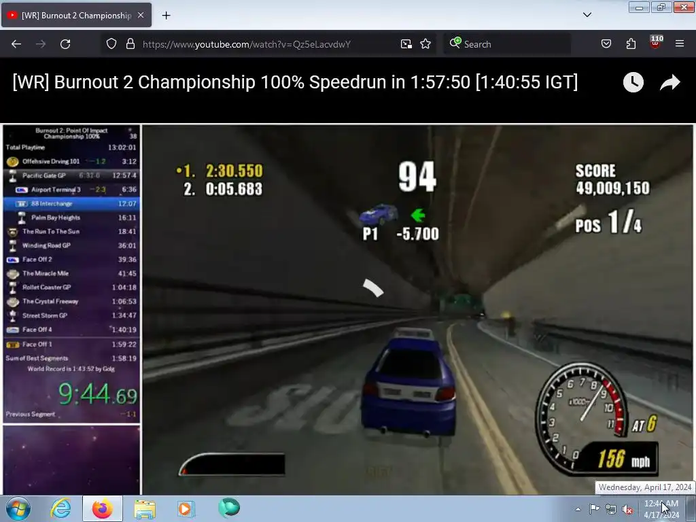Viewport: 696px width, 522px height.
Task: Click 'Sum of Best Segments' text
Action: [x=37, y=358]
